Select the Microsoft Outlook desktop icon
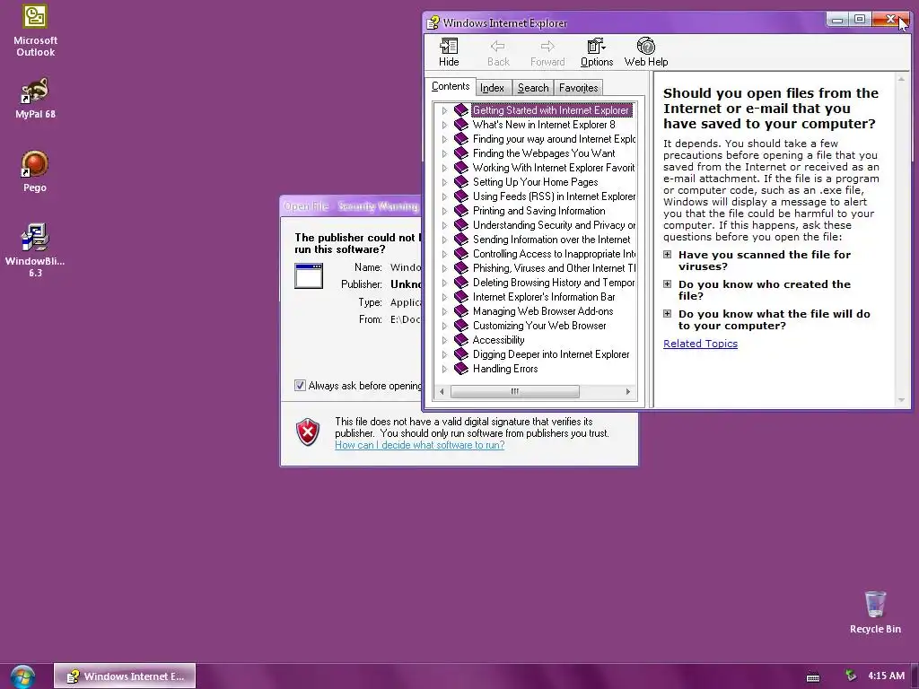The width and height of the screenshot is (919, 689). pyautogui.click(x=35, y=31)
